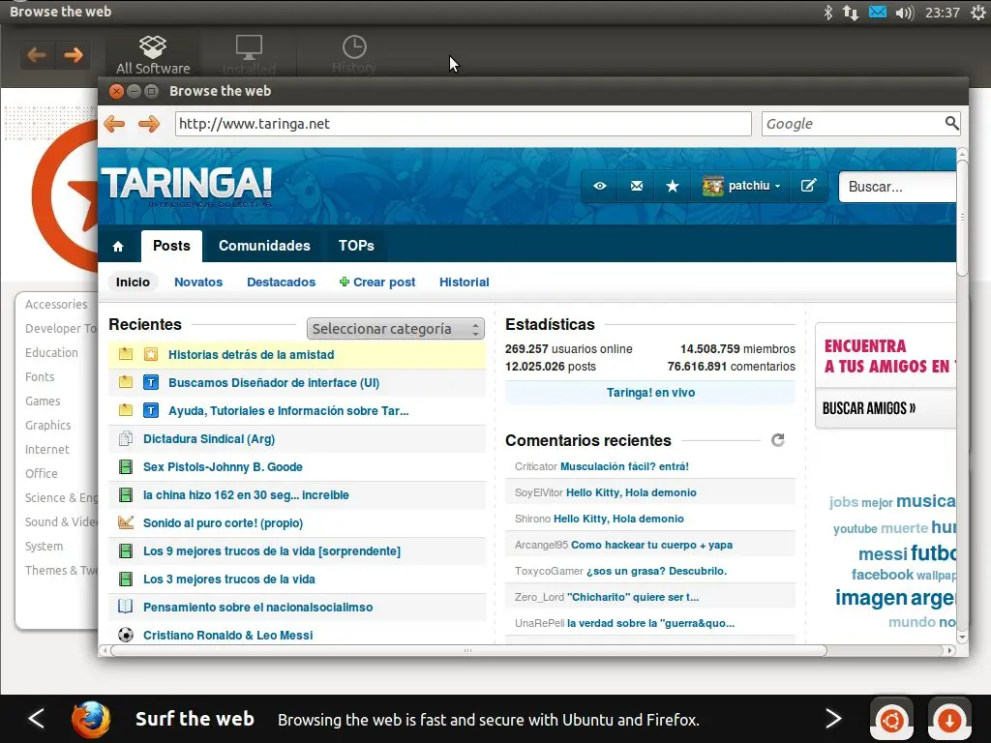Click the Ubuntu logo button at bottom right
This screenshot has width=991, height=743.
tap(891, 719)
